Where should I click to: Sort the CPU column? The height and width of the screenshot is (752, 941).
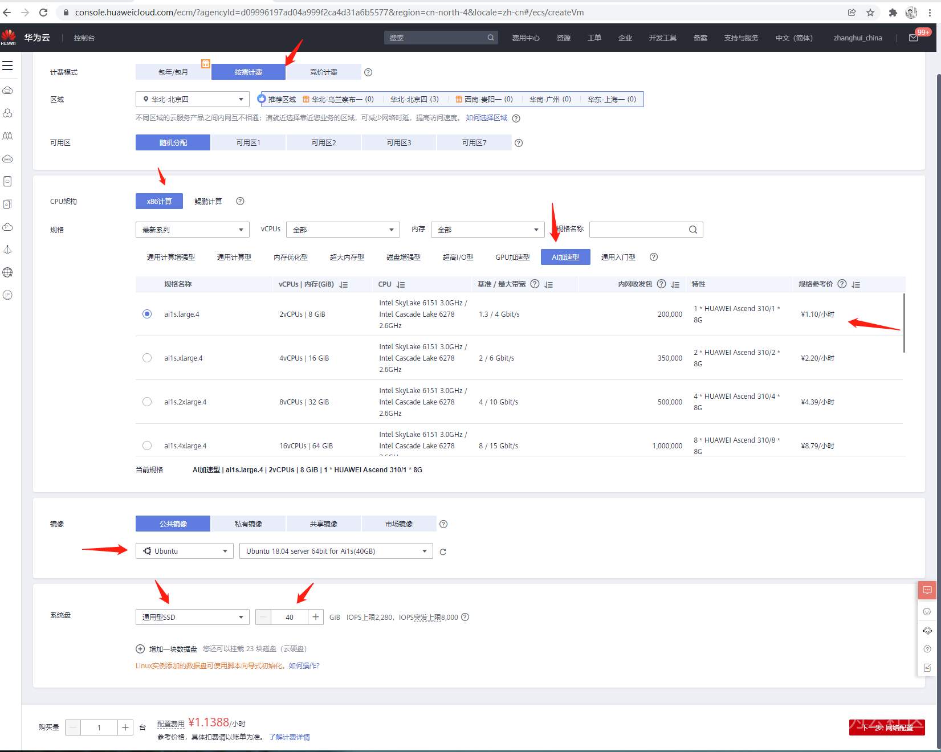click(x=401, y=284)
